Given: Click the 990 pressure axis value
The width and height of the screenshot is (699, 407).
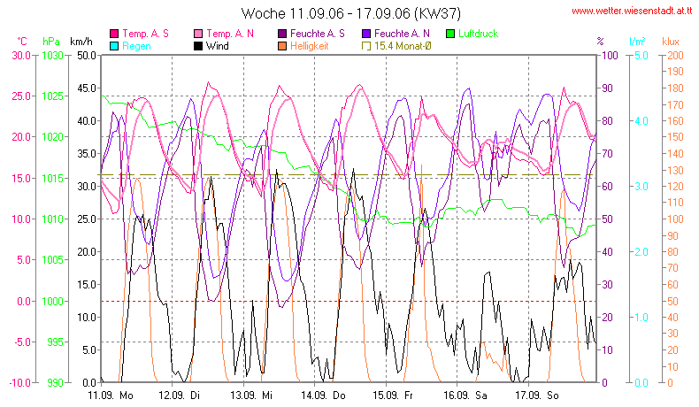Looking at the screenshot, I should click(55, 382).
